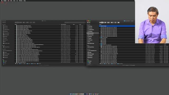Select Art's MacBook Pro in Documents window sidebar

pos(92,51)
